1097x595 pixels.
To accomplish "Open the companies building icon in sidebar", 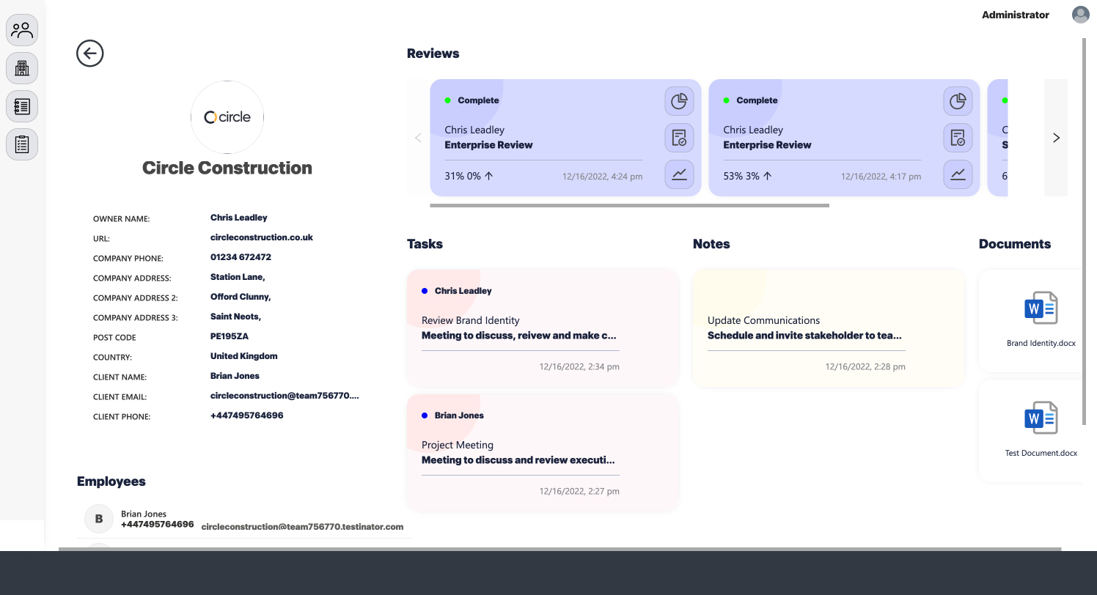I will [22, 68].
